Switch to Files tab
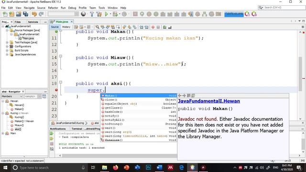Image resolution: width=306 pixels, height=172 pixels. coord(18,22)
